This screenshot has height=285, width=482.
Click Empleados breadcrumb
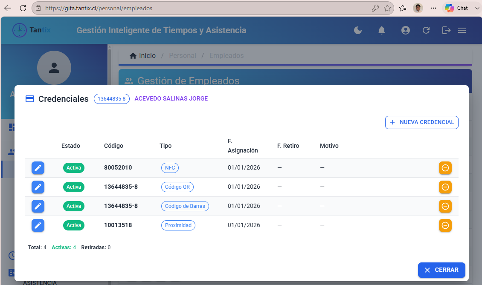tap(226, 55)
